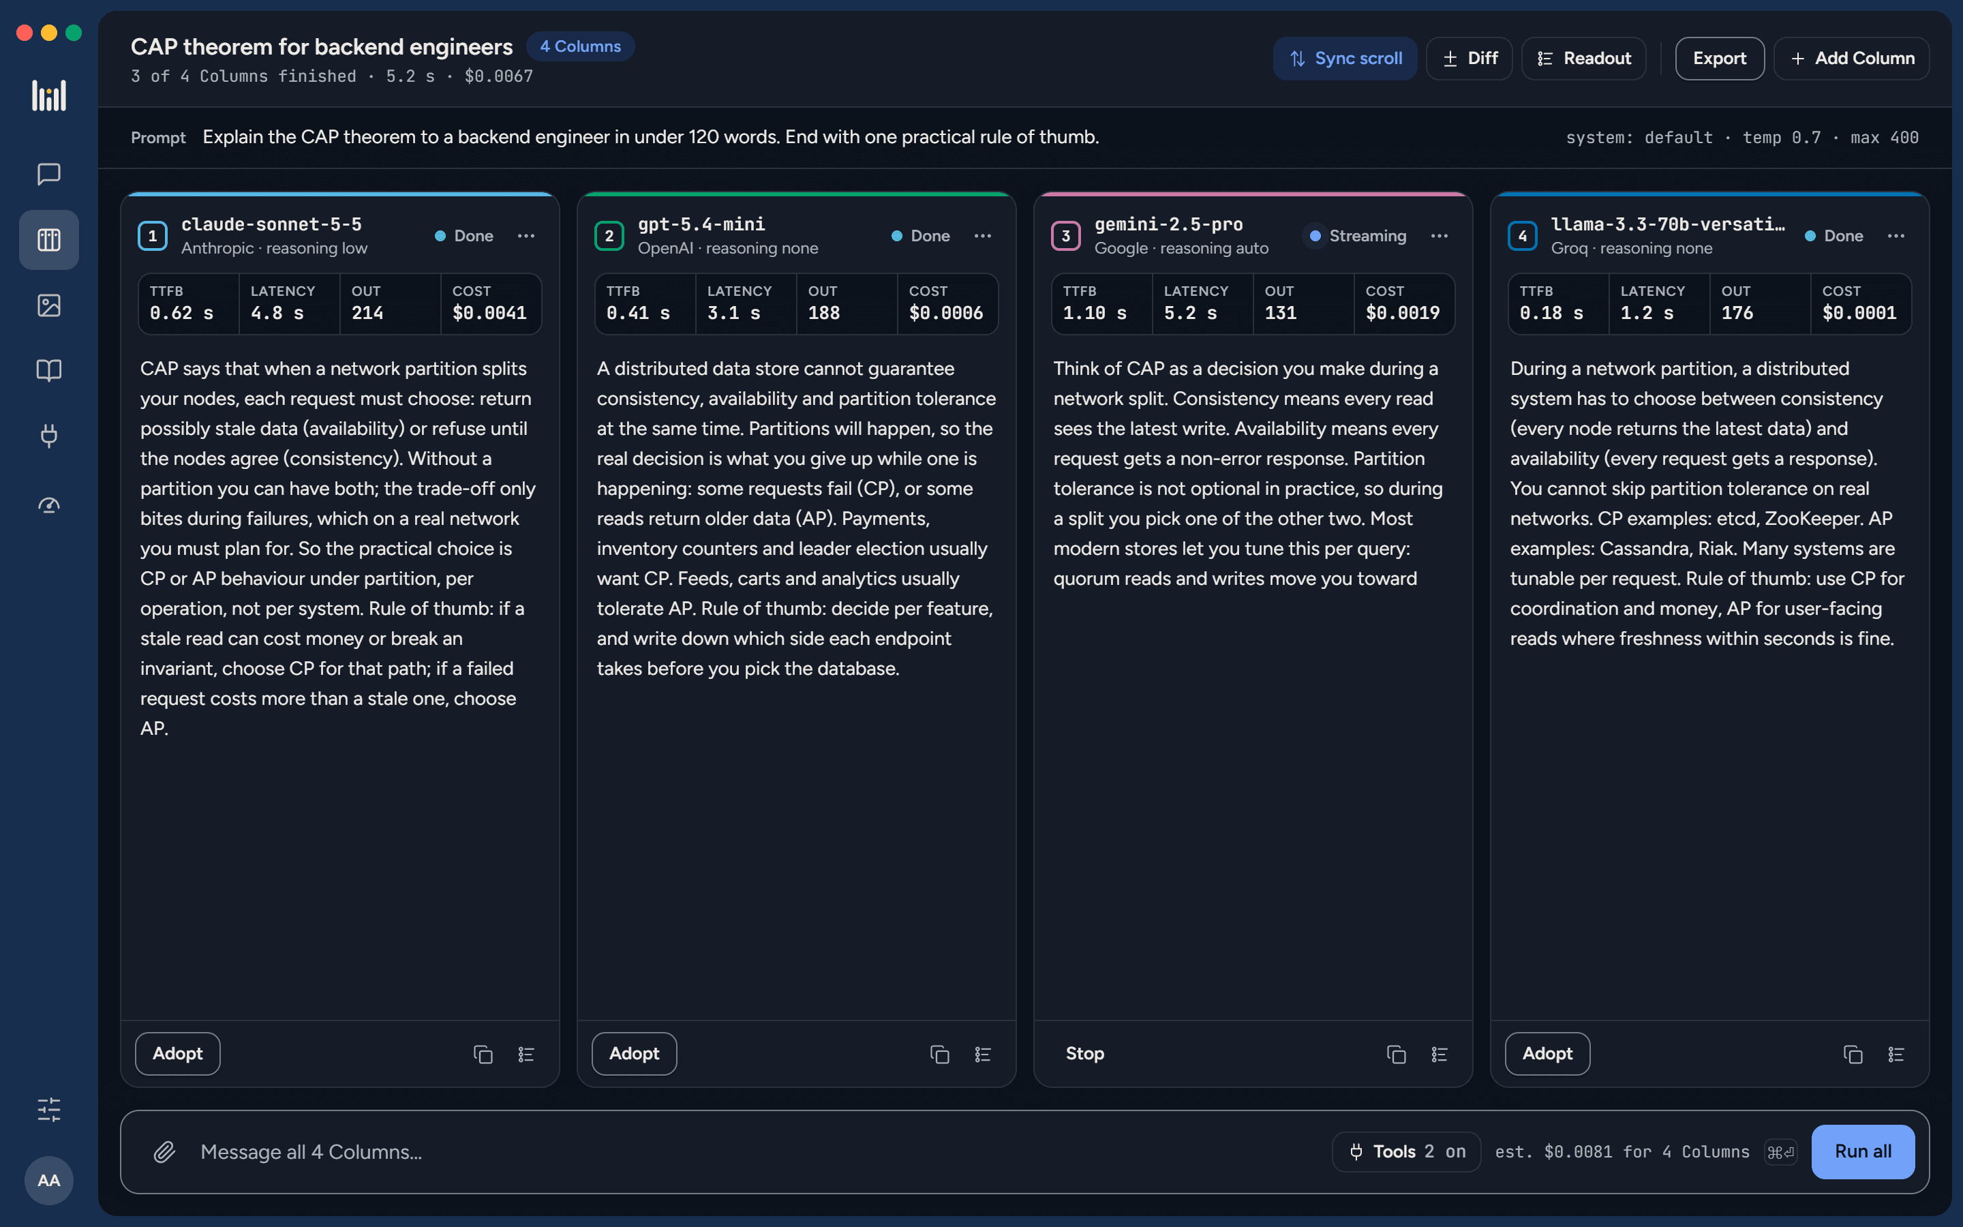Screen dimensions: 1963x1227
Task: Click the prompt text about CAP theorem
Action: click(650, 137)
